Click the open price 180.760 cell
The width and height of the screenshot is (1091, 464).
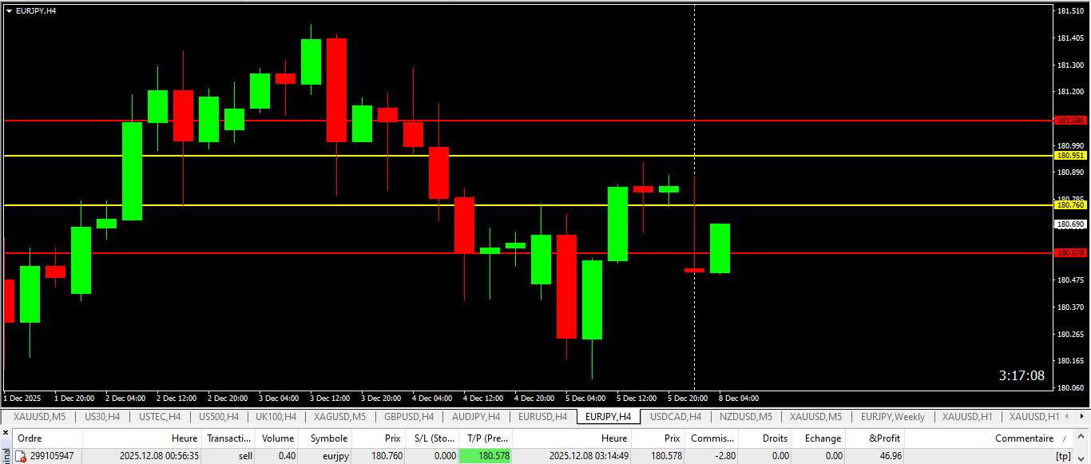pos(386,456)
